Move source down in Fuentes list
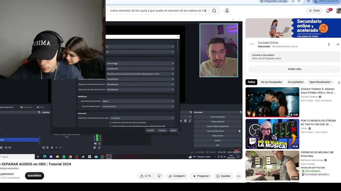341x191 pixels. (x=60, y=147)
